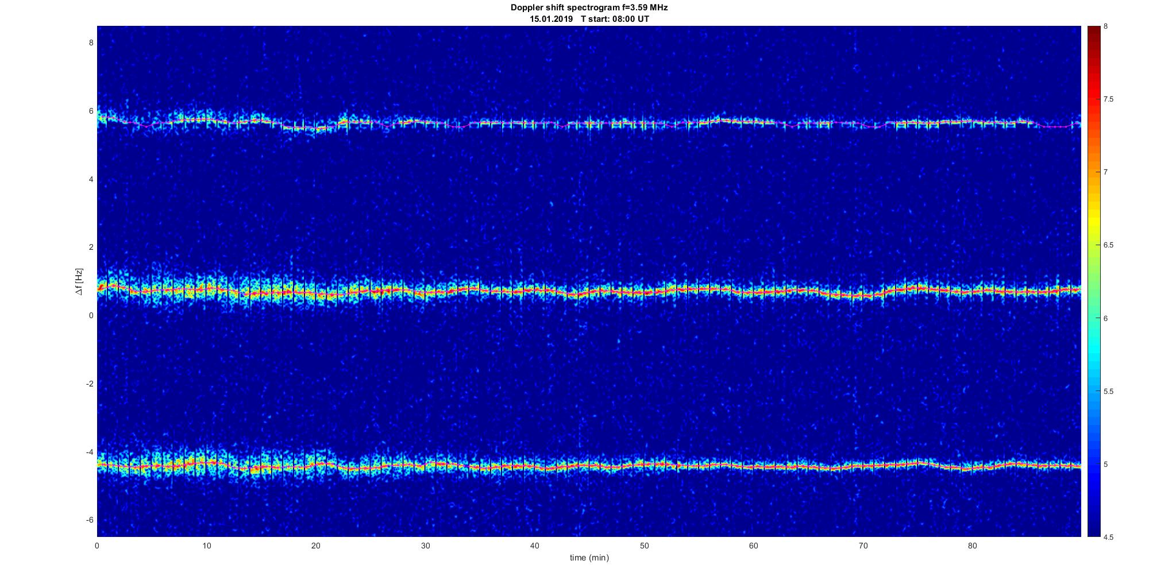1149x576 pixels.
Task: Click the x-axis tick label '40'
Action: click(x=534, y=546)
